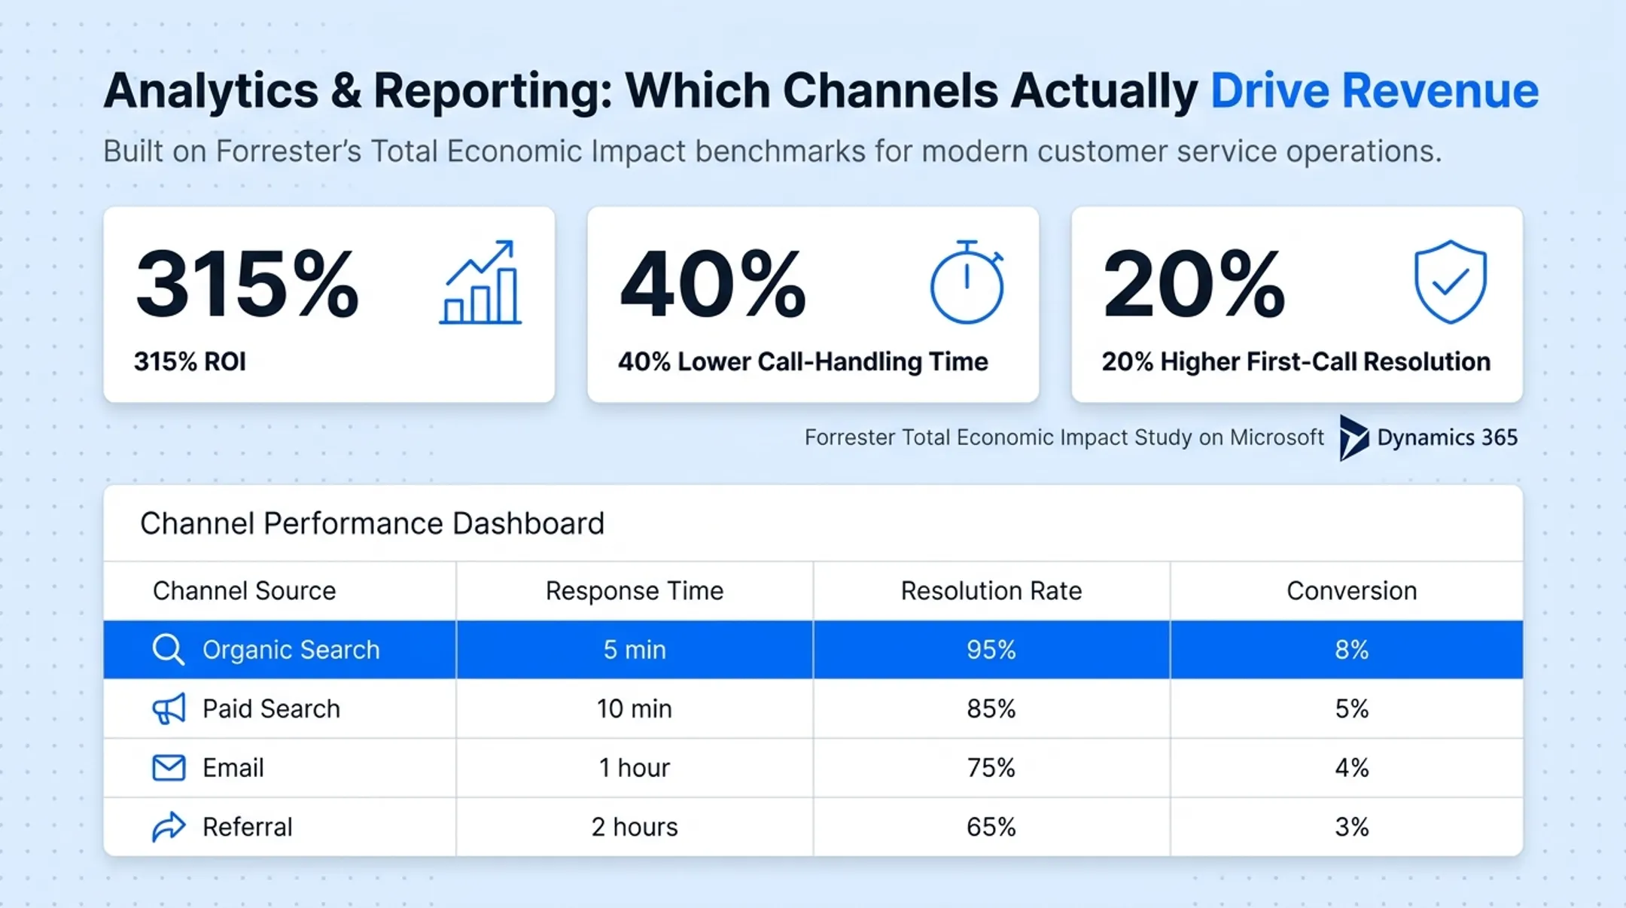Click the 1 hour response time cell
The height and width of the screenshot is (908, 1626).
pyautogui.click(x=635, y=768)
